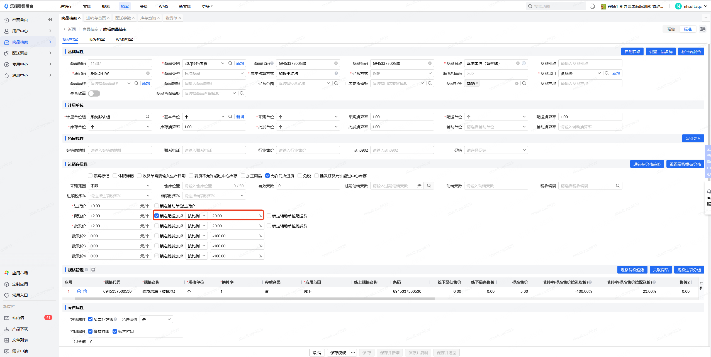Click the add-row plus icon in spec table
The height and width of the screenshot is (357, 711).
pyautogui.click(x=79, y=291)
